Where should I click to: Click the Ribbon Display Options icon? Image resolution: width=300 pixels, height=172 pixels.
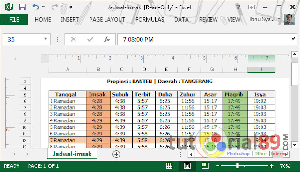251,7
